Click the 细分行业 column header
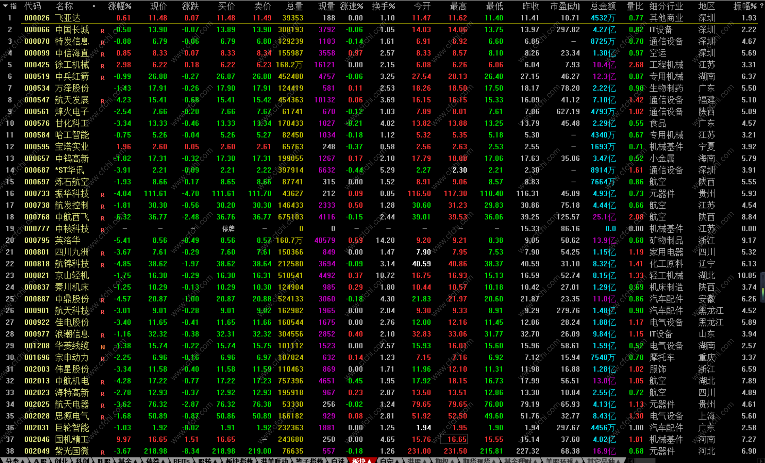765x463 pixels. [666, 6]
